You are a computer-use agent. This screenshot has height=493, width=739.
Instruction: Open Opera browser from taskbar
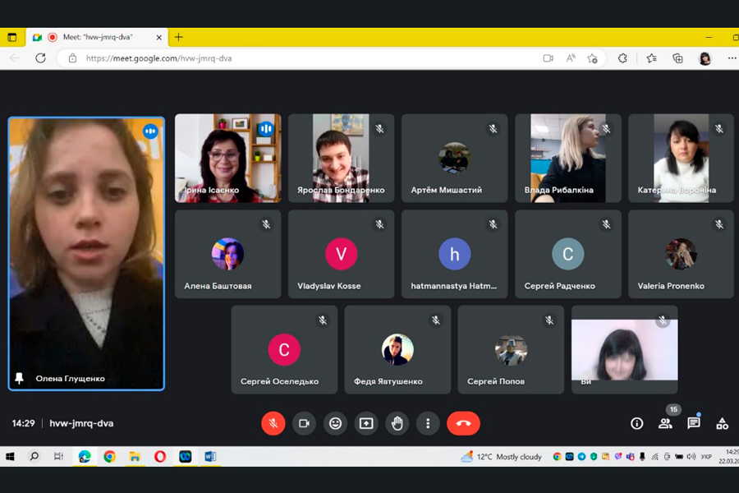coord(160,456)
